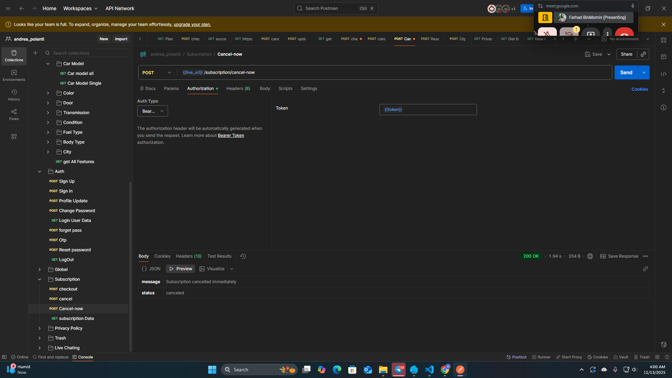Open the Collections sidebar panel
The height and width of the screenshot is (378, 672).
pyautogui.click(x=14, y=56)
